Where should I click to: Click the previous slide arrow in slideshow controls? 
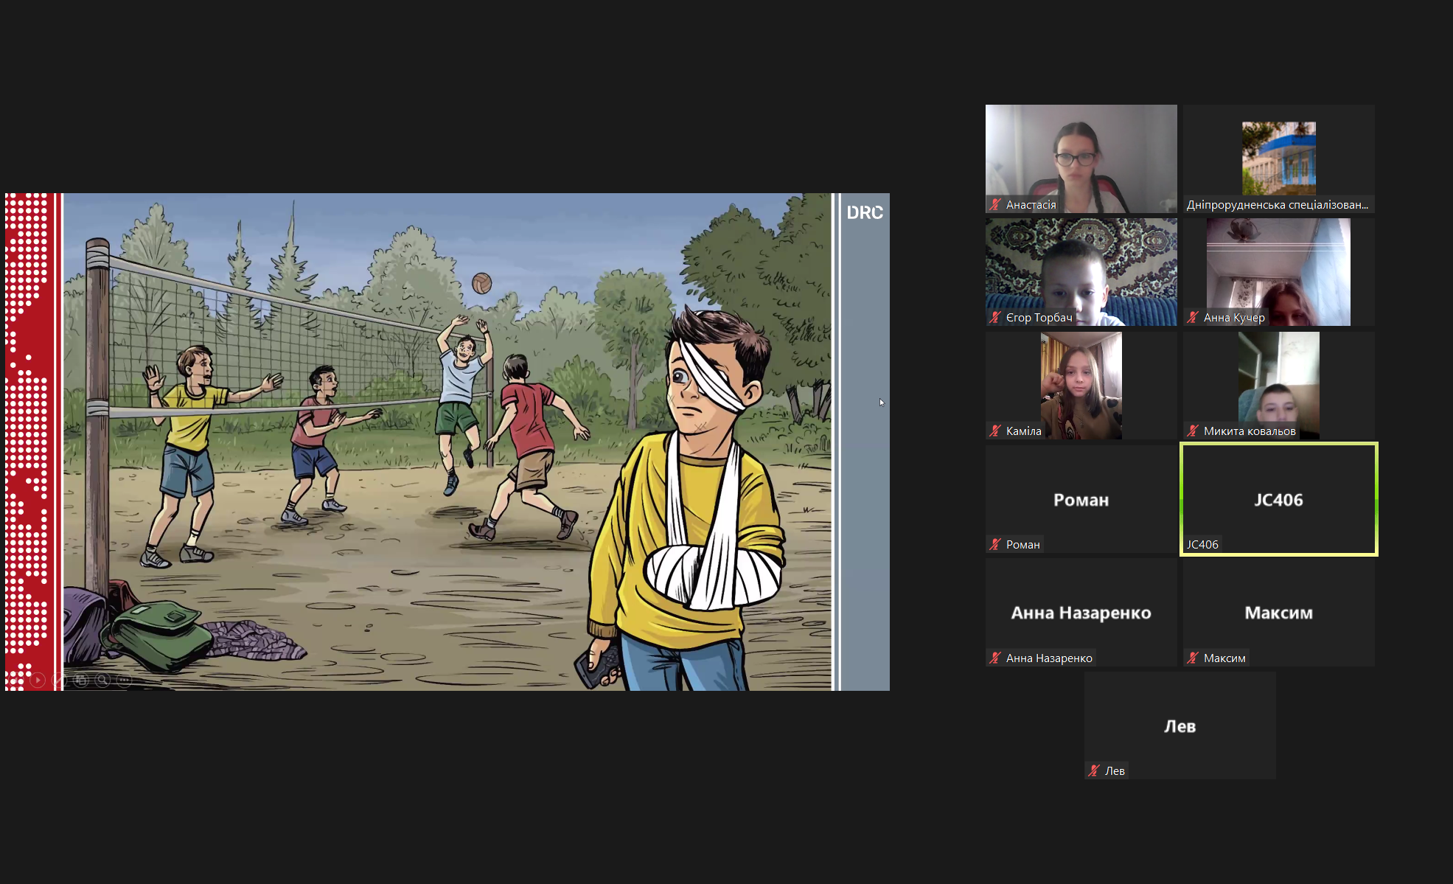tap(16, 680)
